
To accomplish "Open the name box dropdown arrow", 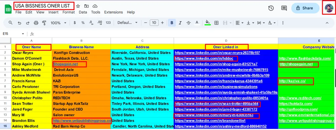I will pyautogui.click(x=23, y=34).
